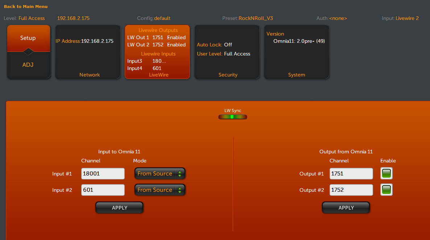This screenshot has width=430, height=240.
Task: Open the System version tile
Action: click(297, 52)
